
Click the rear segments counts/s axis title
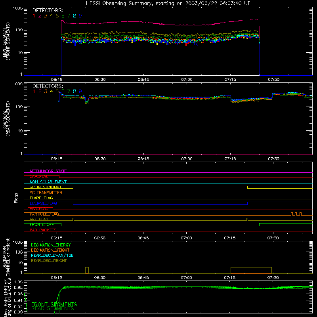click(x=6, y=119)
